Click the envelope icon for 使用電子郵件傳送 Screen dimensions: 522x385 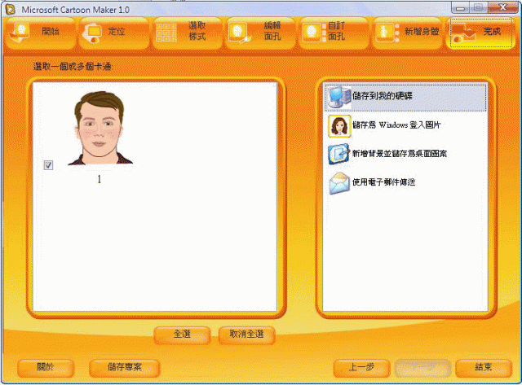point(339,182)
